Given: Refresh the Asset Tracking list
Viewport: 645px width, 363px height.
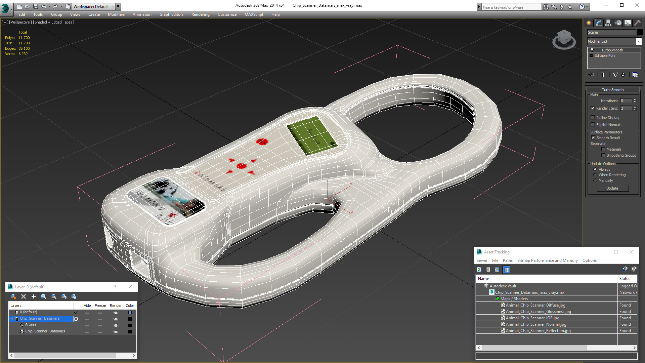Looking at the screenshot, I should [479, 270].
